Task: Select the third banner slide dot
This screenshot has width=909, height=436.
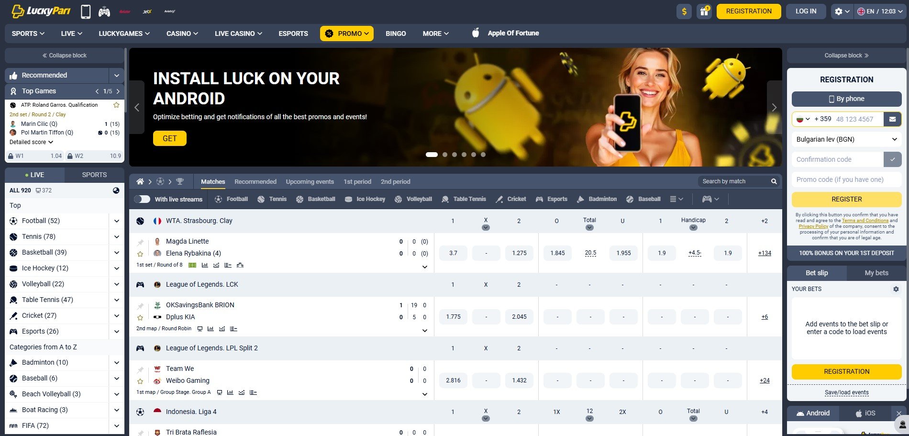Action: [x=454, y=155]
